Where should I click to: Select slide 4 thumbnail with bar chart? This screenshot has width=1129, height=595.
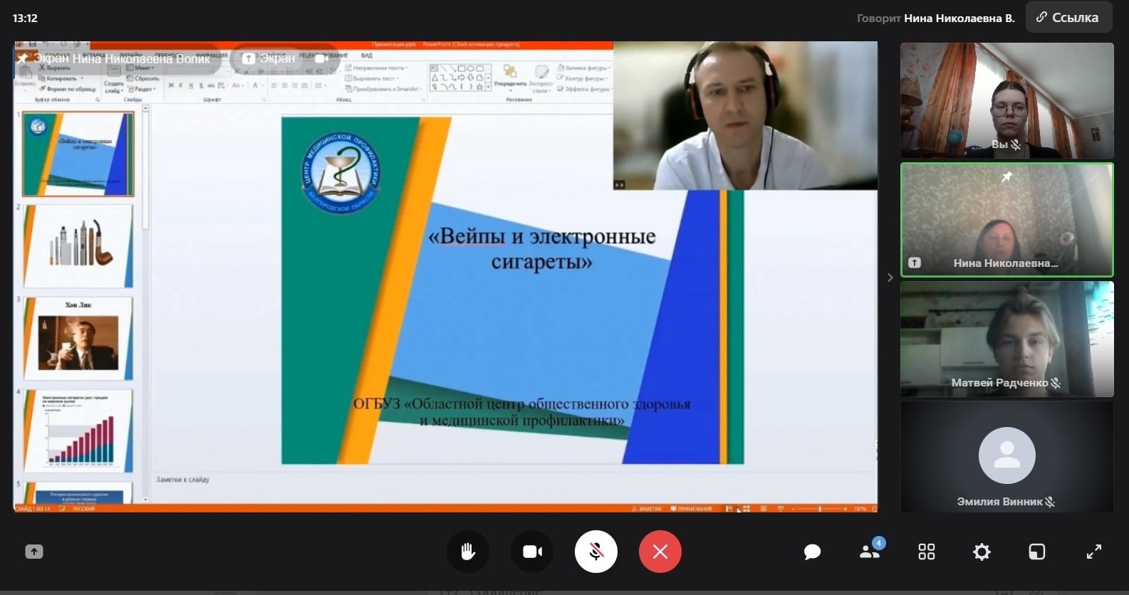[78, 431]
